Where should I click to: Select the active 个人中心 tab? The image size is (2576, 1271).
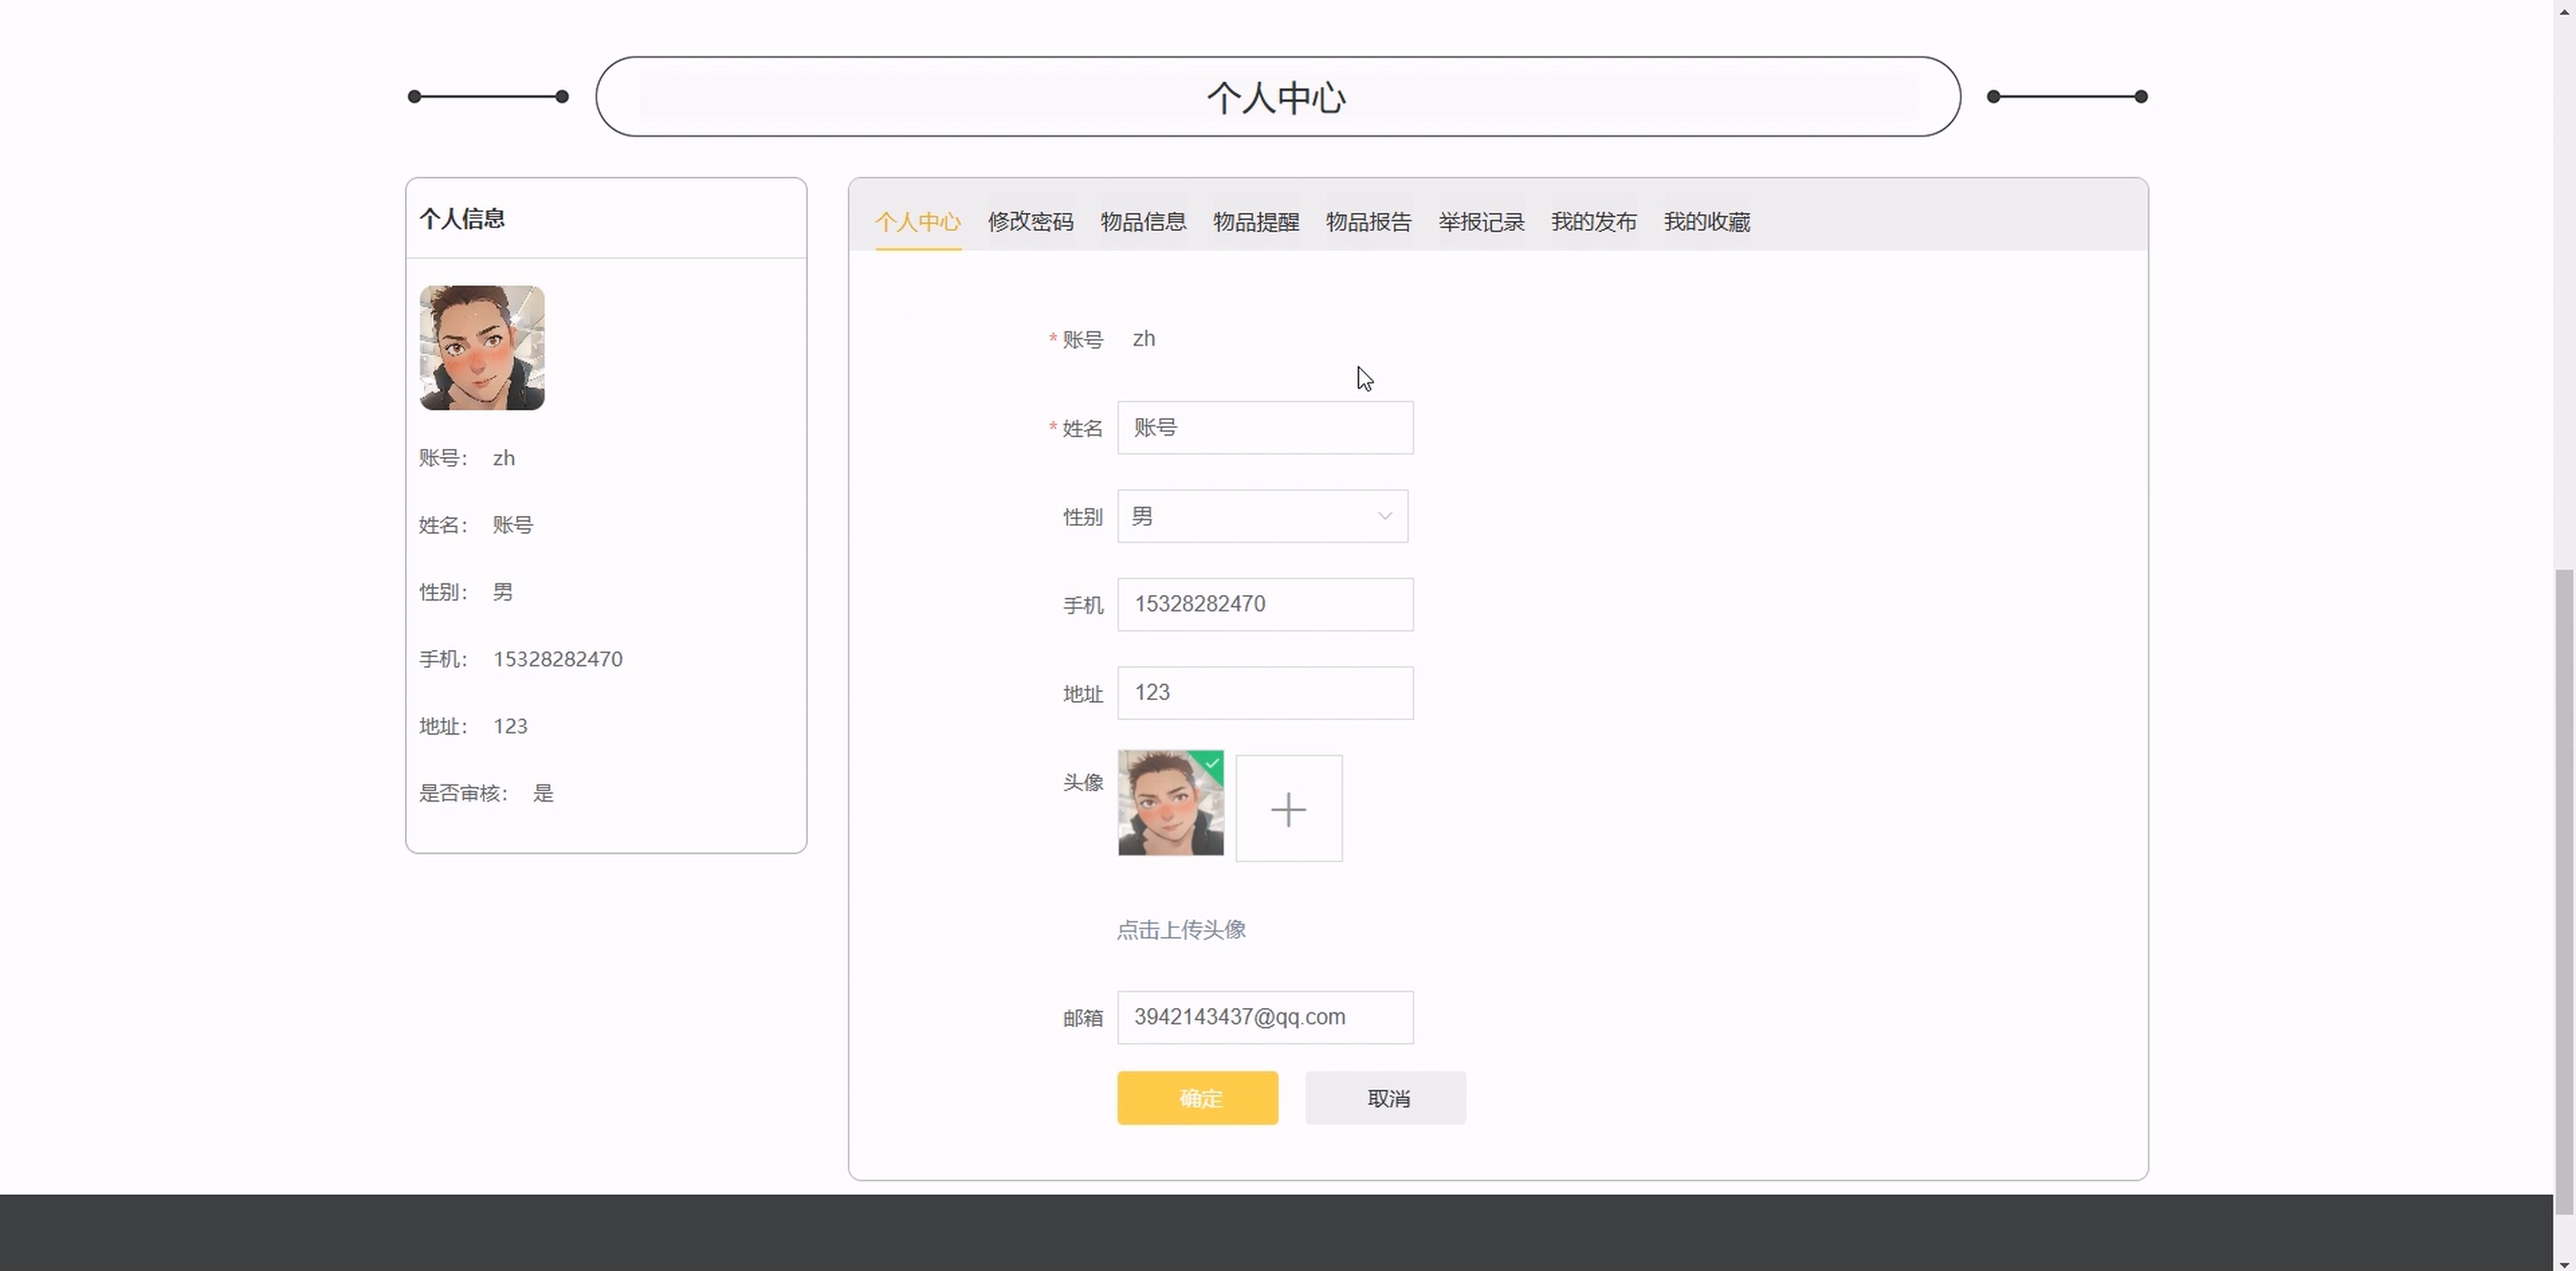(917, 222)
